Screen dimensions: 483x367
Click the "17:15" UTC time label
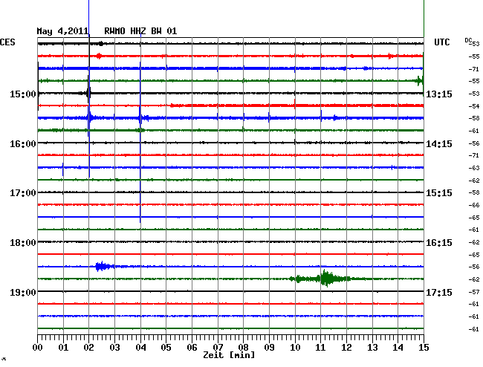point(439,292)
